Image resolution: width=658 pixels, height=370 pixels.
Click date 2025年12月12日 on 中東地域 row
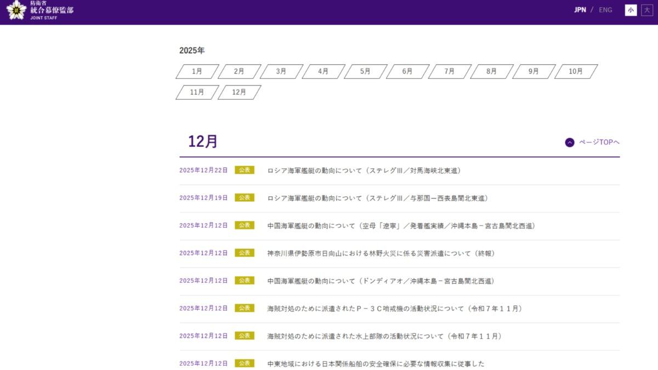203,363
